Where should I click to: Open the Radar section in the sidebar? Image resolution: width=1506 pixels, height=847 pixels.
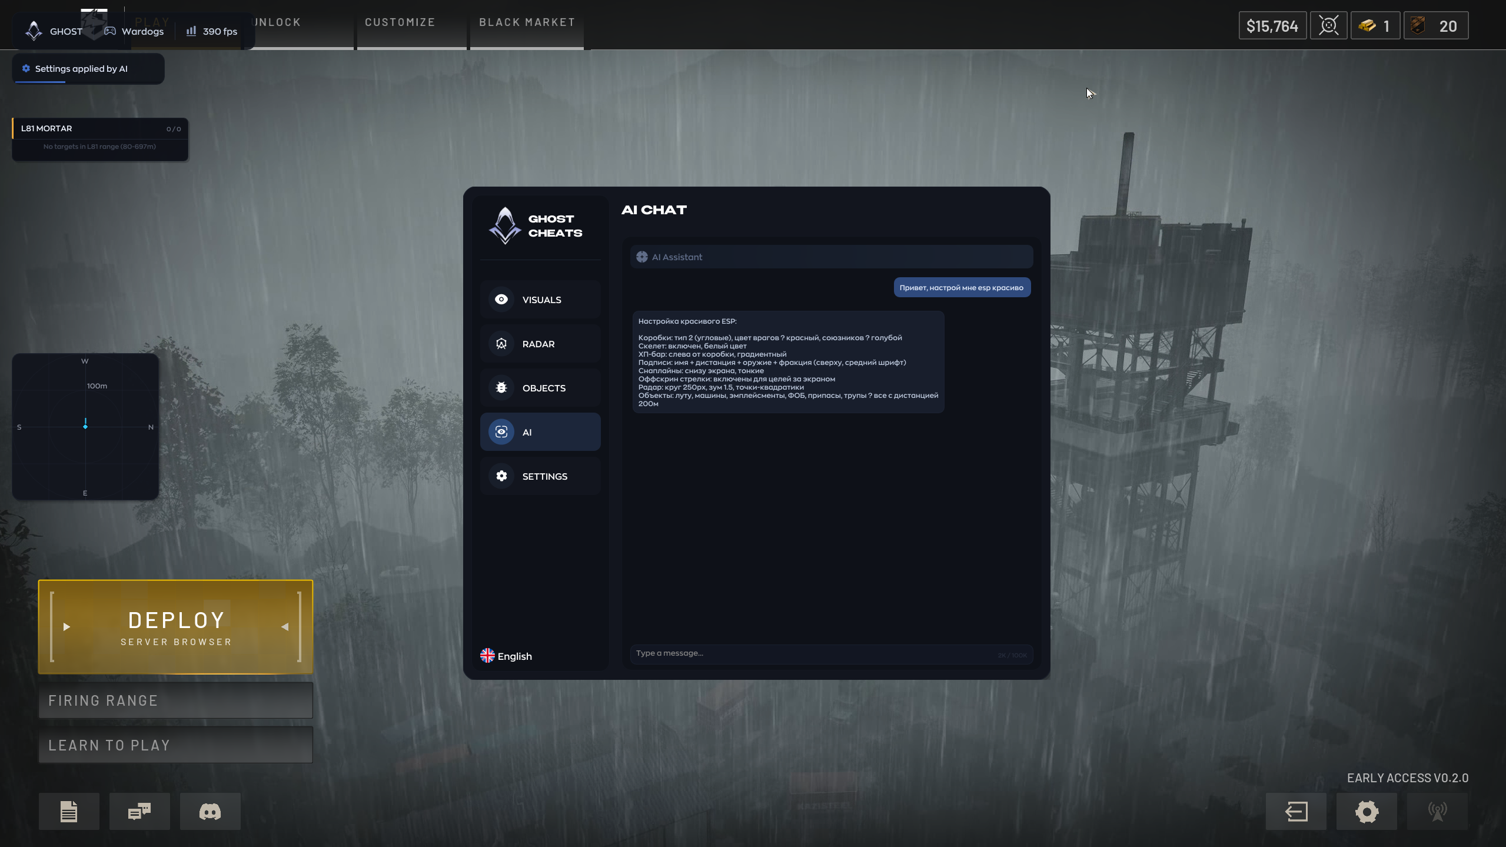tap(540, 344)
